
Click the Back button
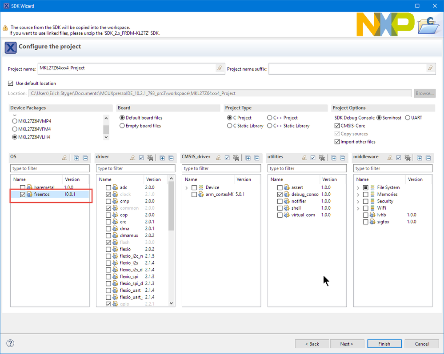pos(312,344)
